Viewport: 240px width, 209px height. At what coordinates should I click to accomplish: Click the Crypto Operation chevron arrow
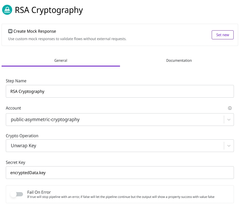(229, 146)
